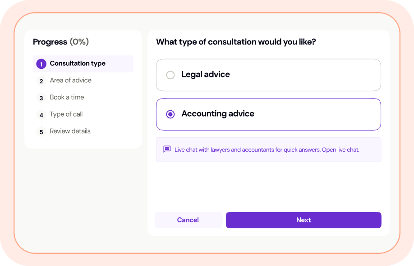Cancel the consultation booking
This screenshot has height=266, width=414.
coord(188,220)
